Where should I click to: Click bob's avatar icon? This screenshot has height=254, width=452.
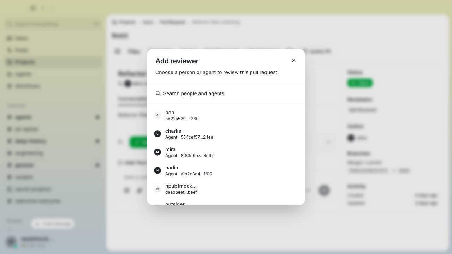[x=157, y=115]
